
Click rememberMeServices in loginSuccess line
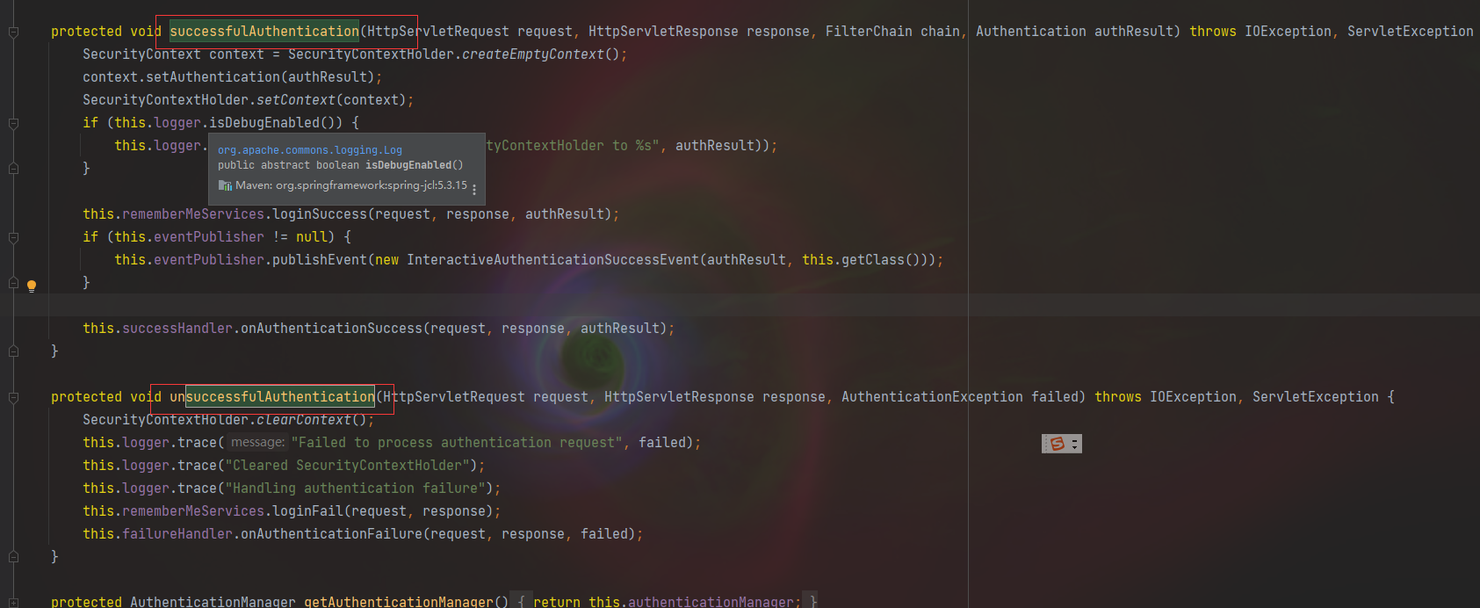(x=193, y=214)
